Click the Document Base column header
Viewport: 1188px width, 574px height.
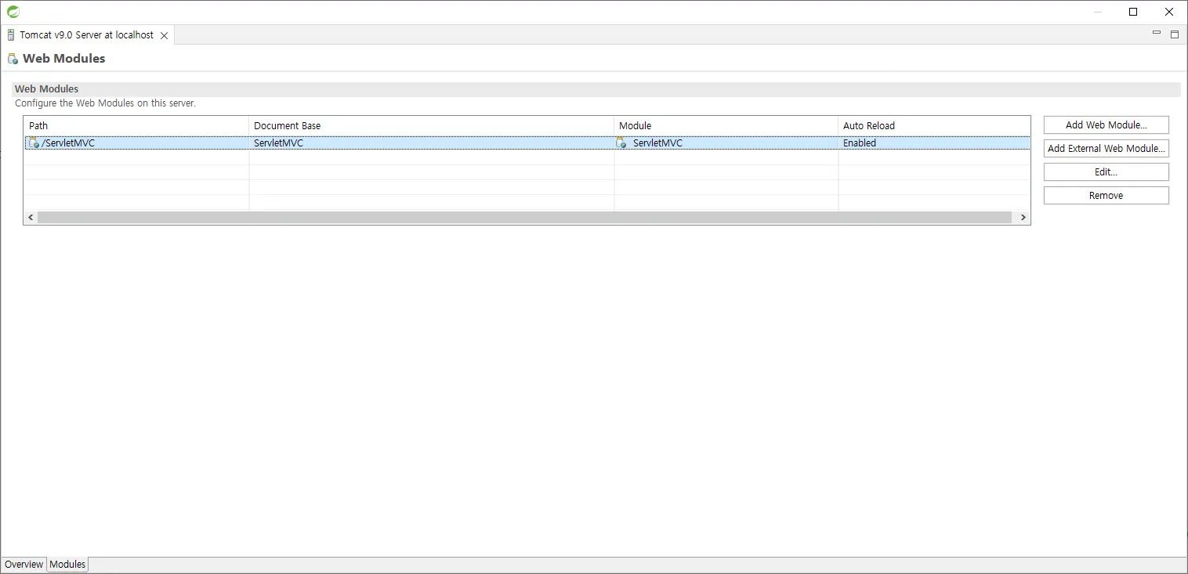[432, 126]
